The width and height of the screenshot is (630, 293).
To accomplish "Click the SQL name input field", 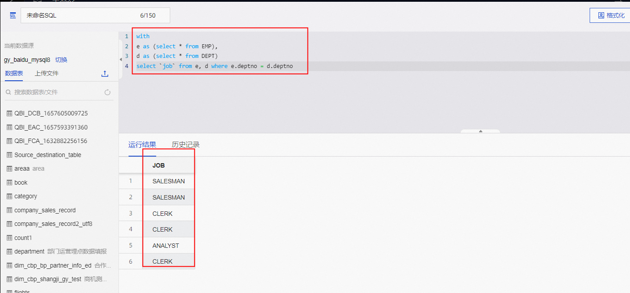I will tap(79, 15).
